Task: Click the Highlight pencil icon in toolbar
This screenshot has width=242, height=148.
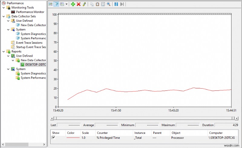Action: click(x=84, y=4)
